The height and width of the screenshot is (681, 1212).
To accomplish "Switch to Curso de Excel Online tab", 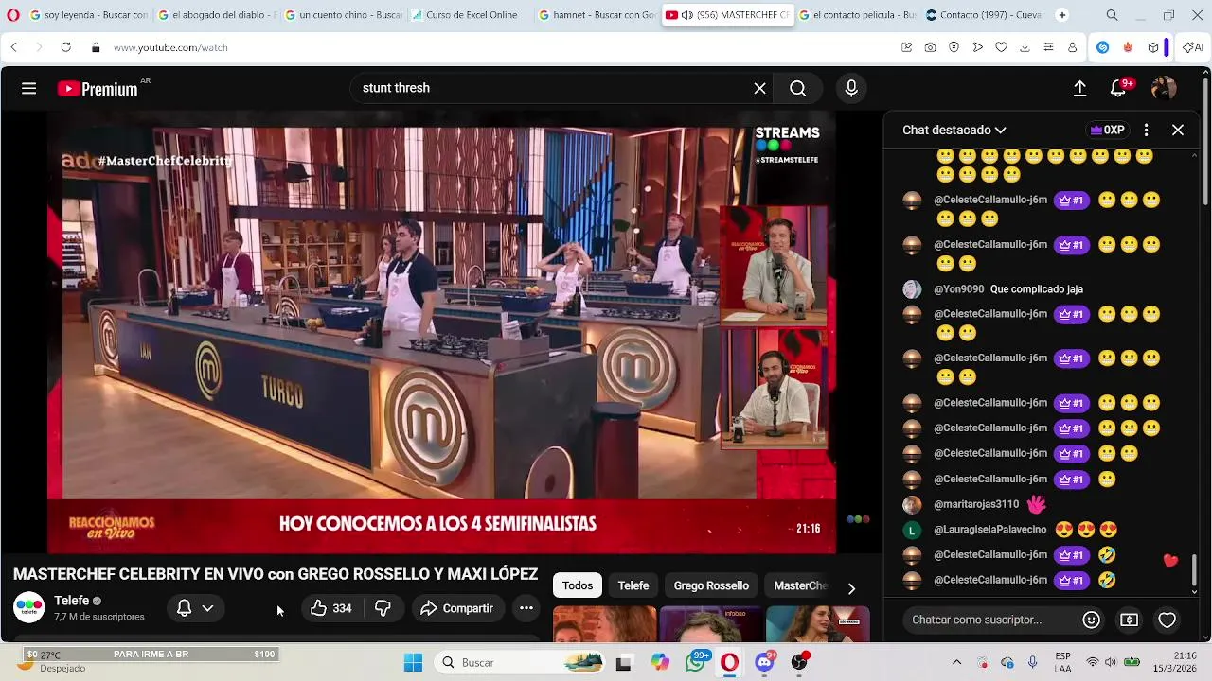I will [471, 15].
